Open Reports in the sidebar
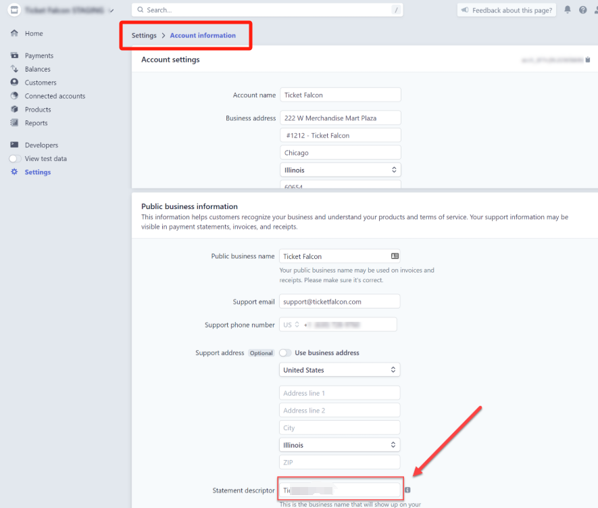The image size is (598, 508). [x=36, y=123]
